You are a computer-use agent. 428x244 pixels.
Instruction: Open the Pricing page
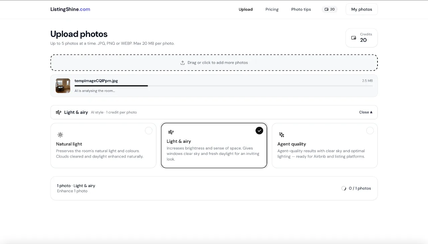point(272,9)
